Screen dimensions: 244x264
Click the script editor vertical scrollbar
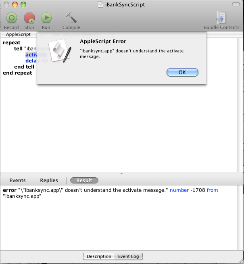coord(240,105)
